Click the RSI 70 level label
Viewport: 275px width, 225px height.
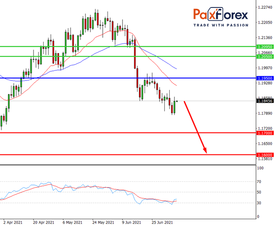pos(259,182)
